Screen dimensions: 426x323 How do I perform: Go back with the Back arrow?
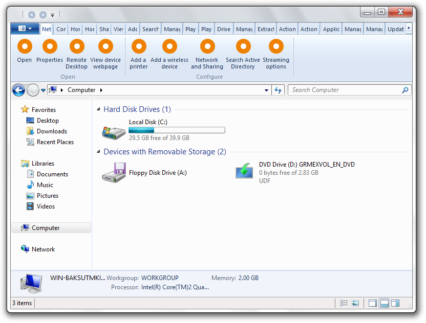tap(18, 90)
